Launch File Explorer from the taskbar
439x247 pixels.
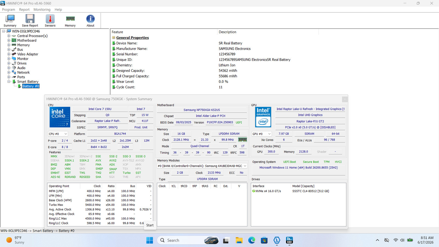[239, 240]
